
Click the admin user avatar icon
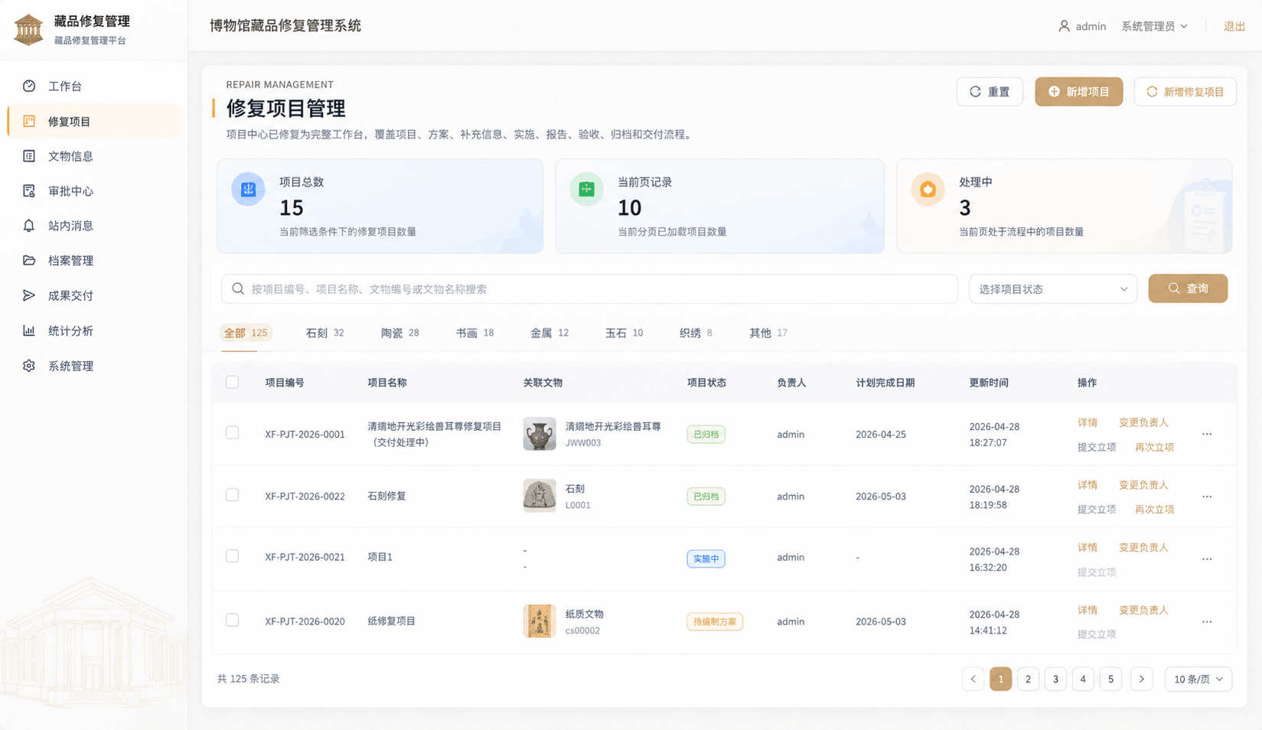(1064, 26)
